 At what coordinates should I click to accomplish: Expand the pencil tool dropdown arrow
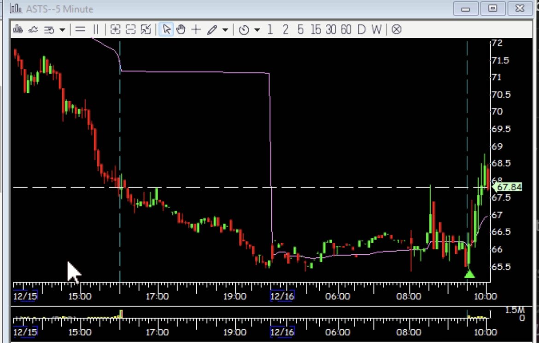(x=225, y=30)
